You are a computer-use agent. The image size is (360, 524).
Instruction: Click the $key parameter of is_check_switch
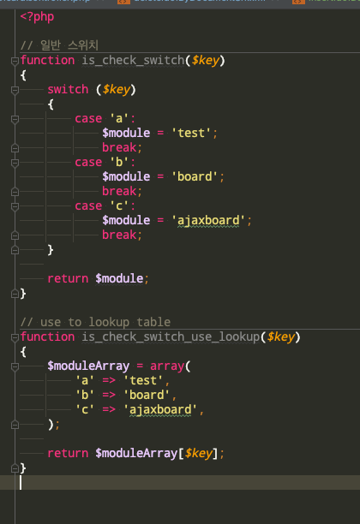(206, 61)
